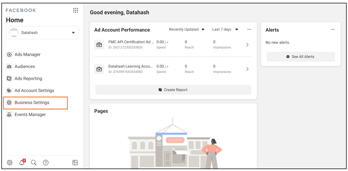Click the Alerts panel heading
Screen dimensions: 348x171
tap(272, 30)
